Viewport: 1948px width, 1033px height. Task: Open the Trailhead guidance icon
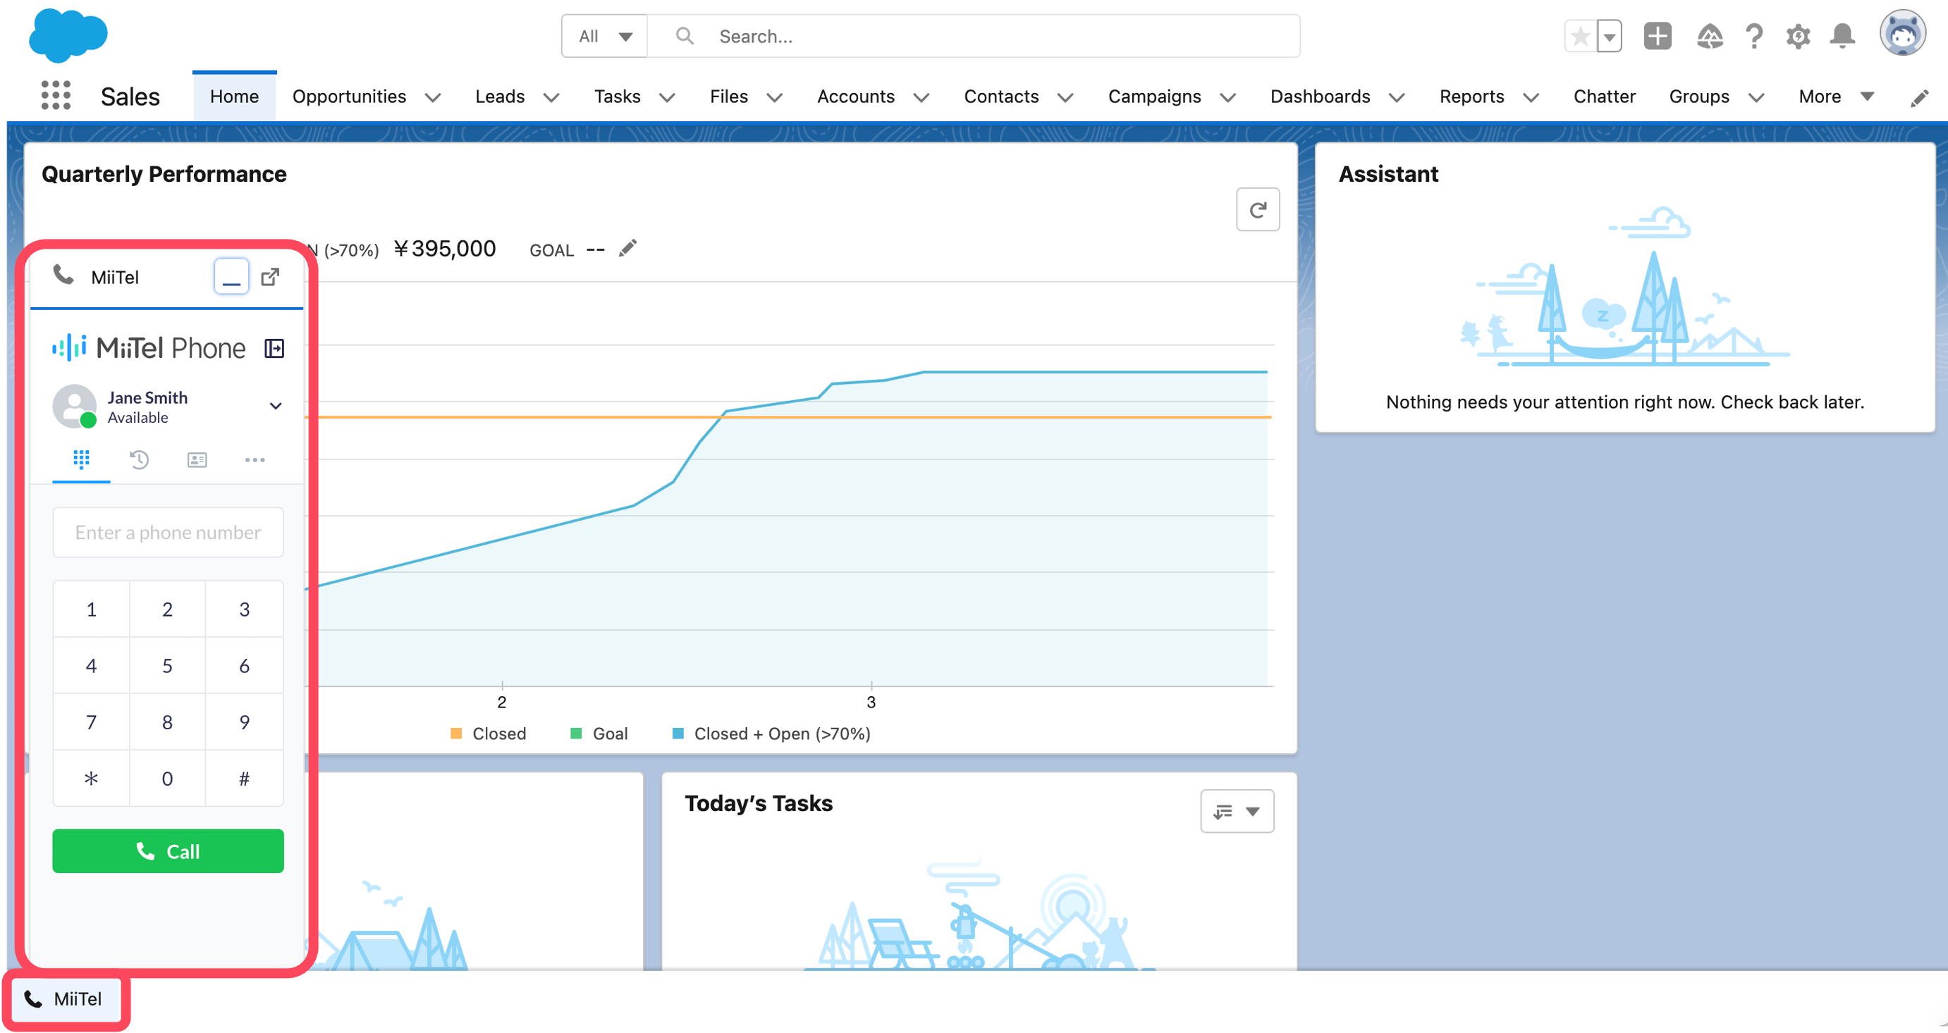pyautogui.click(x=1710, y=36)
